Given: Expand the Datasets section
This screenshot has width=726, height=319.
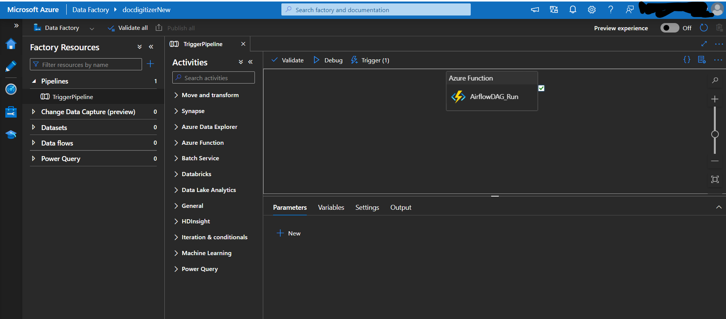Looking at the screenshot, I should click(x=34, y=127).
